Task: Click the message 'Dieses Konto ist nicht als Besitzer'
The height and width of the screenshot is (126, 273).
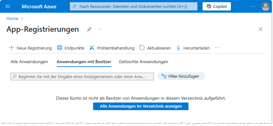Action: [141, 98]
